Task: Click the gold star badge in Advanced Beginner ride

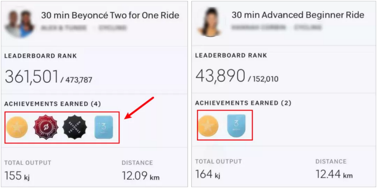Action: pyautogui.click(x=208, y=126)
